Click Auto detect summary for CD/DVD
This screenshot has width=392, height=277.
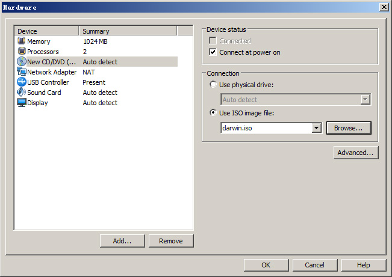pos(100,62)
